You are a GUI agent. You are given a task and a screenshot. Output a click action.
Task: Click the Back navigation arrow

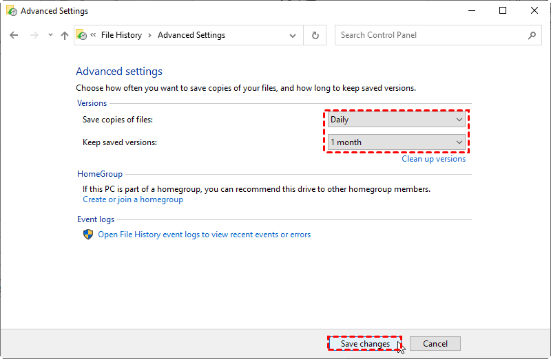click(x=14, y=35)
